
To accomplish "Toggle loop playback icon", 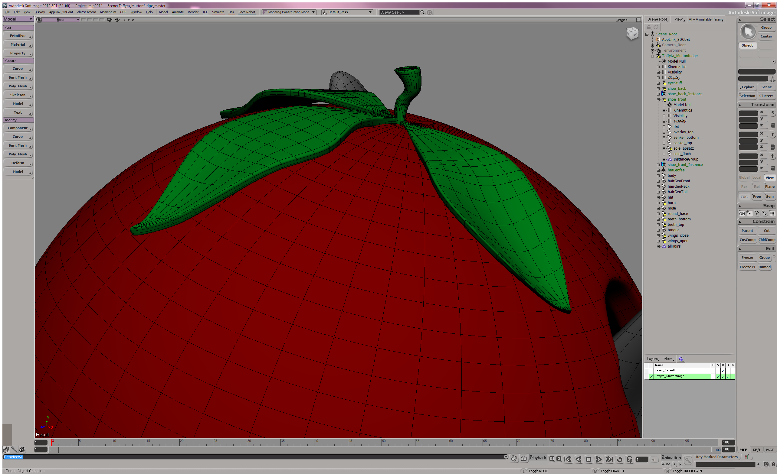I will (x=620, y=459).
